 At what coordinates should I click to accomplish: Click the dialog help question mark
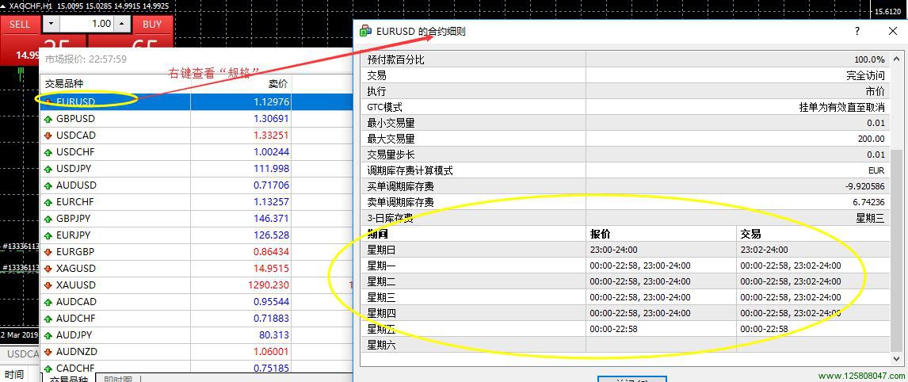857,31
